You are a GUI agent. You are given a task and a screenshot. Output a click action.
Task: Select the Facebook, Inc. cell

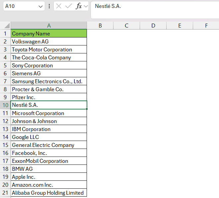pos(49,153)
